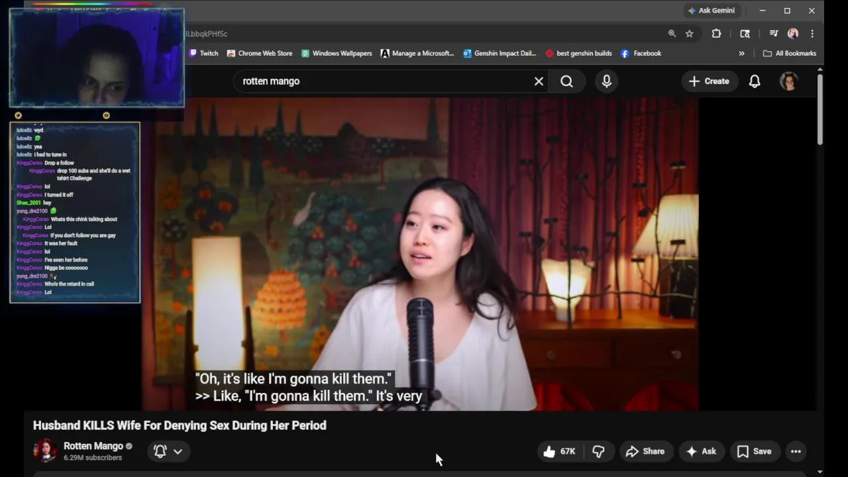Click the small round icon right of the Twitter icon
Image resolution: width=848 pixels, height=477 pixels.
coord(106,115)
